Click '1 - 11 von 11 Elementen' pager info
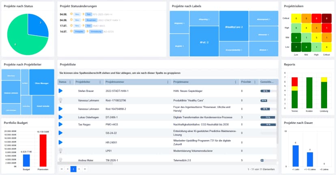Screen dimensions: 336x175 tap(261, 169)
